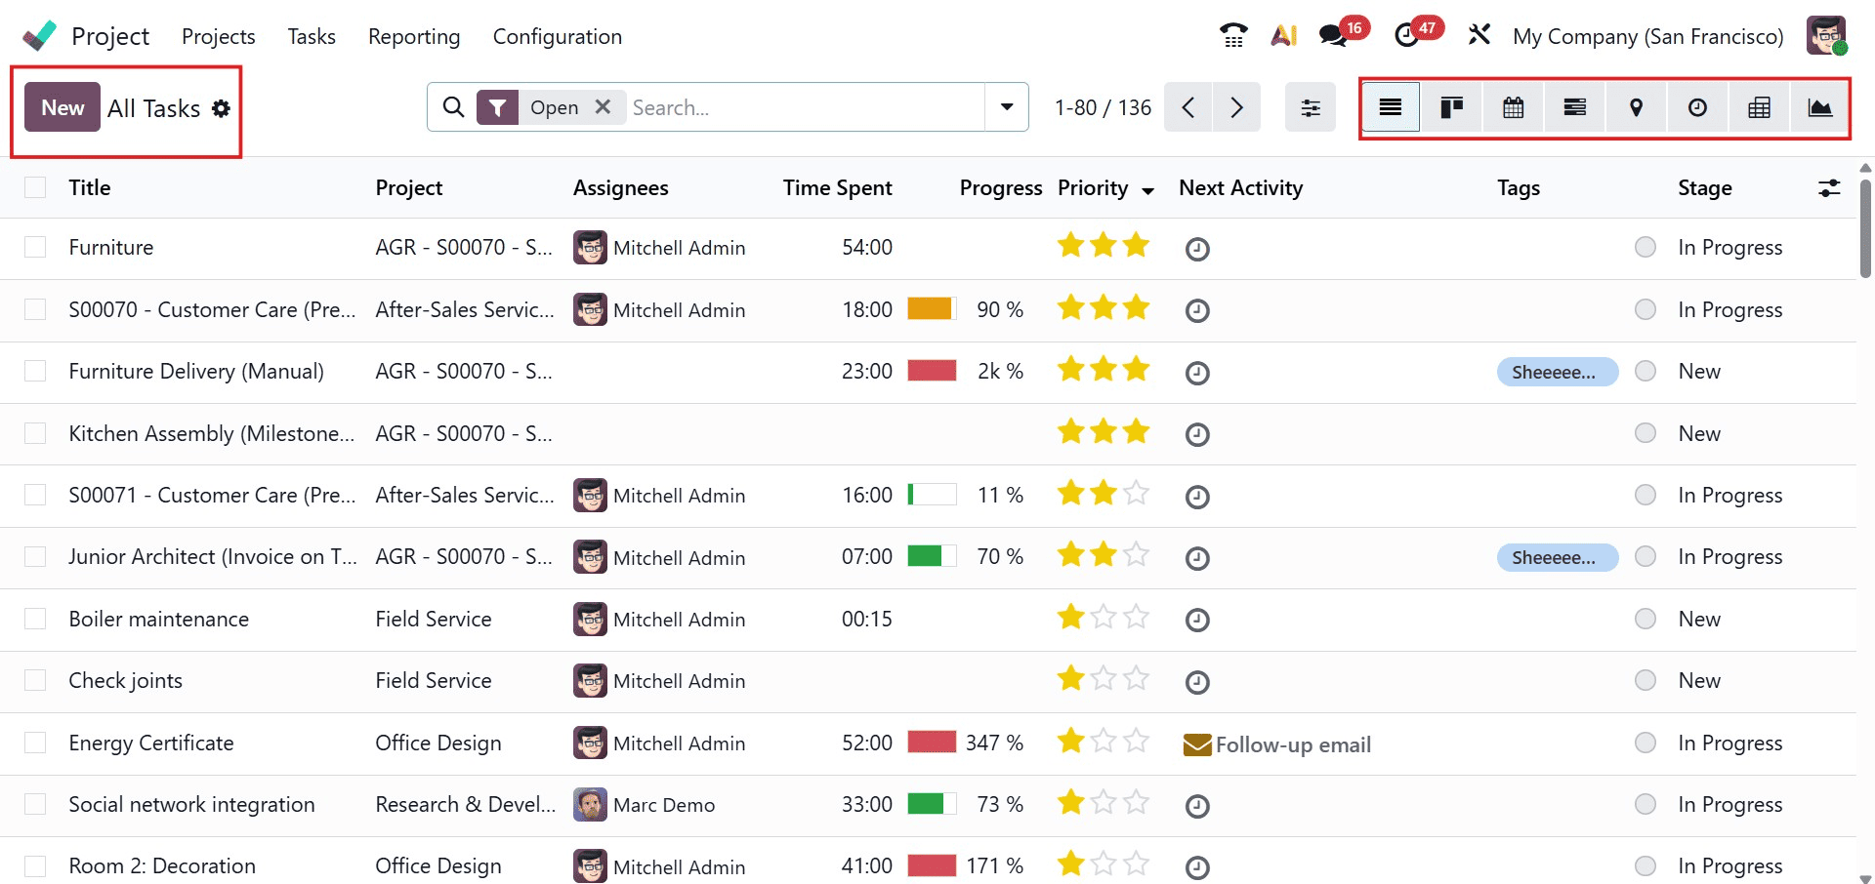Open the Graph view
Viewport: 1875px width, 884px height.
tap(1819, 107)
